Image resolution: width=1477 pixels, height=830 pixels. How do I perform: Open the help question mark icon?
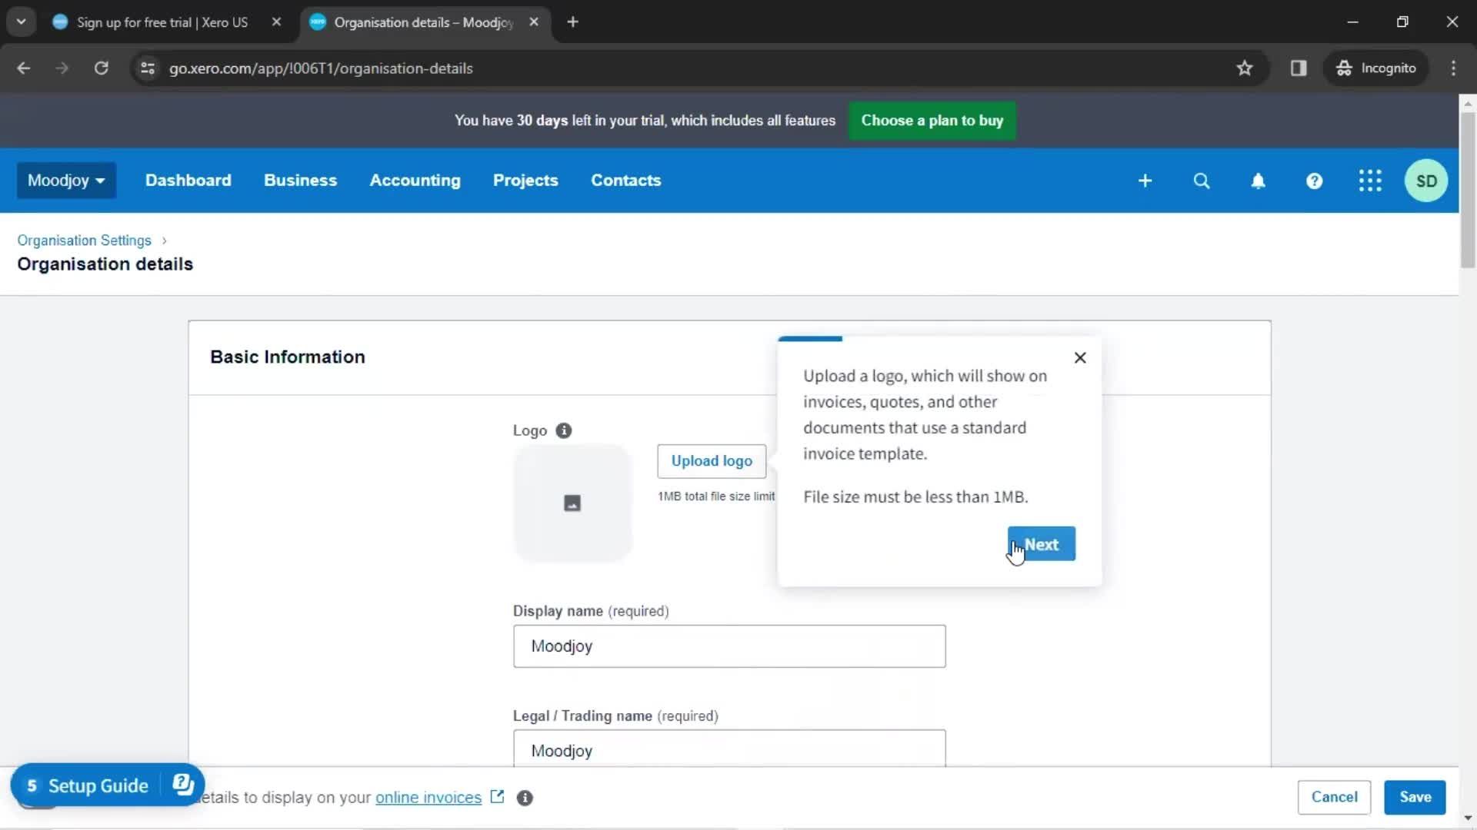pos(1314,181)
